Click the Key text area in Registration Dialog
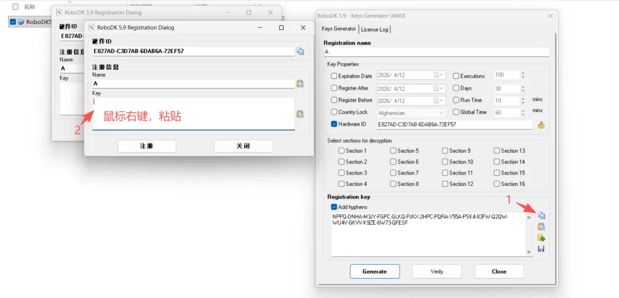619x298 pixels. (194, 113)
